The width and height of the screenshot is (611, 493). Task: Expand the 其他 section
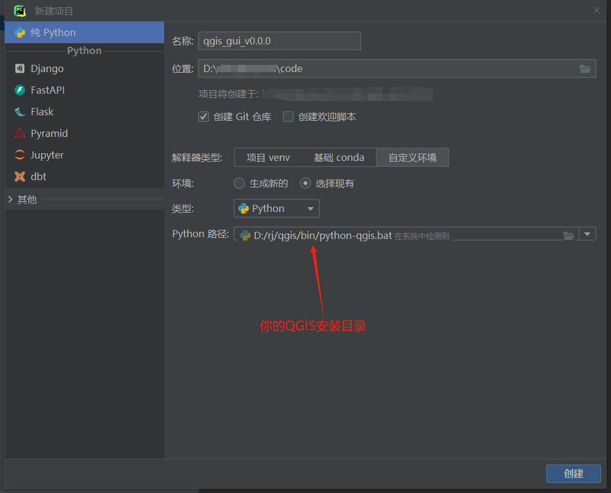tap(10, 199)
